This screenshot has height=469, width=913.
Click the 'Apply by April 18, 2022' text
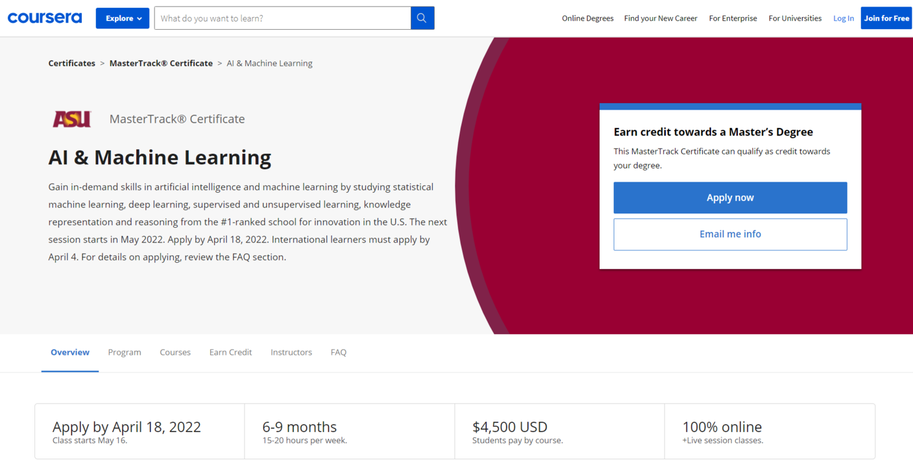pos(127,427)
